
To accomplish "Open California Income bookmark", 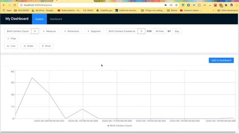I will click(x=126, y=10).
